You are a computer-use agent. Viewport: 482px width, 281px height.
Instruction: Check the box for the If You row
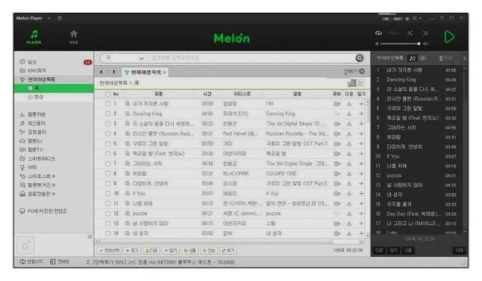(x=108, y=194)
